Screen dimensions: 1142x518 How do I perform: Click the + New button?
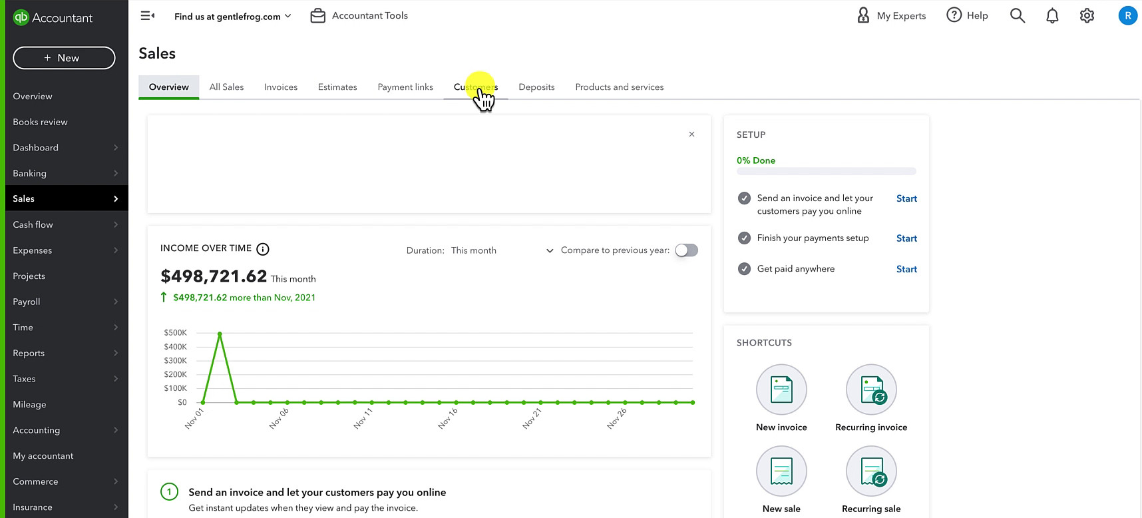(x=64, y=58)
